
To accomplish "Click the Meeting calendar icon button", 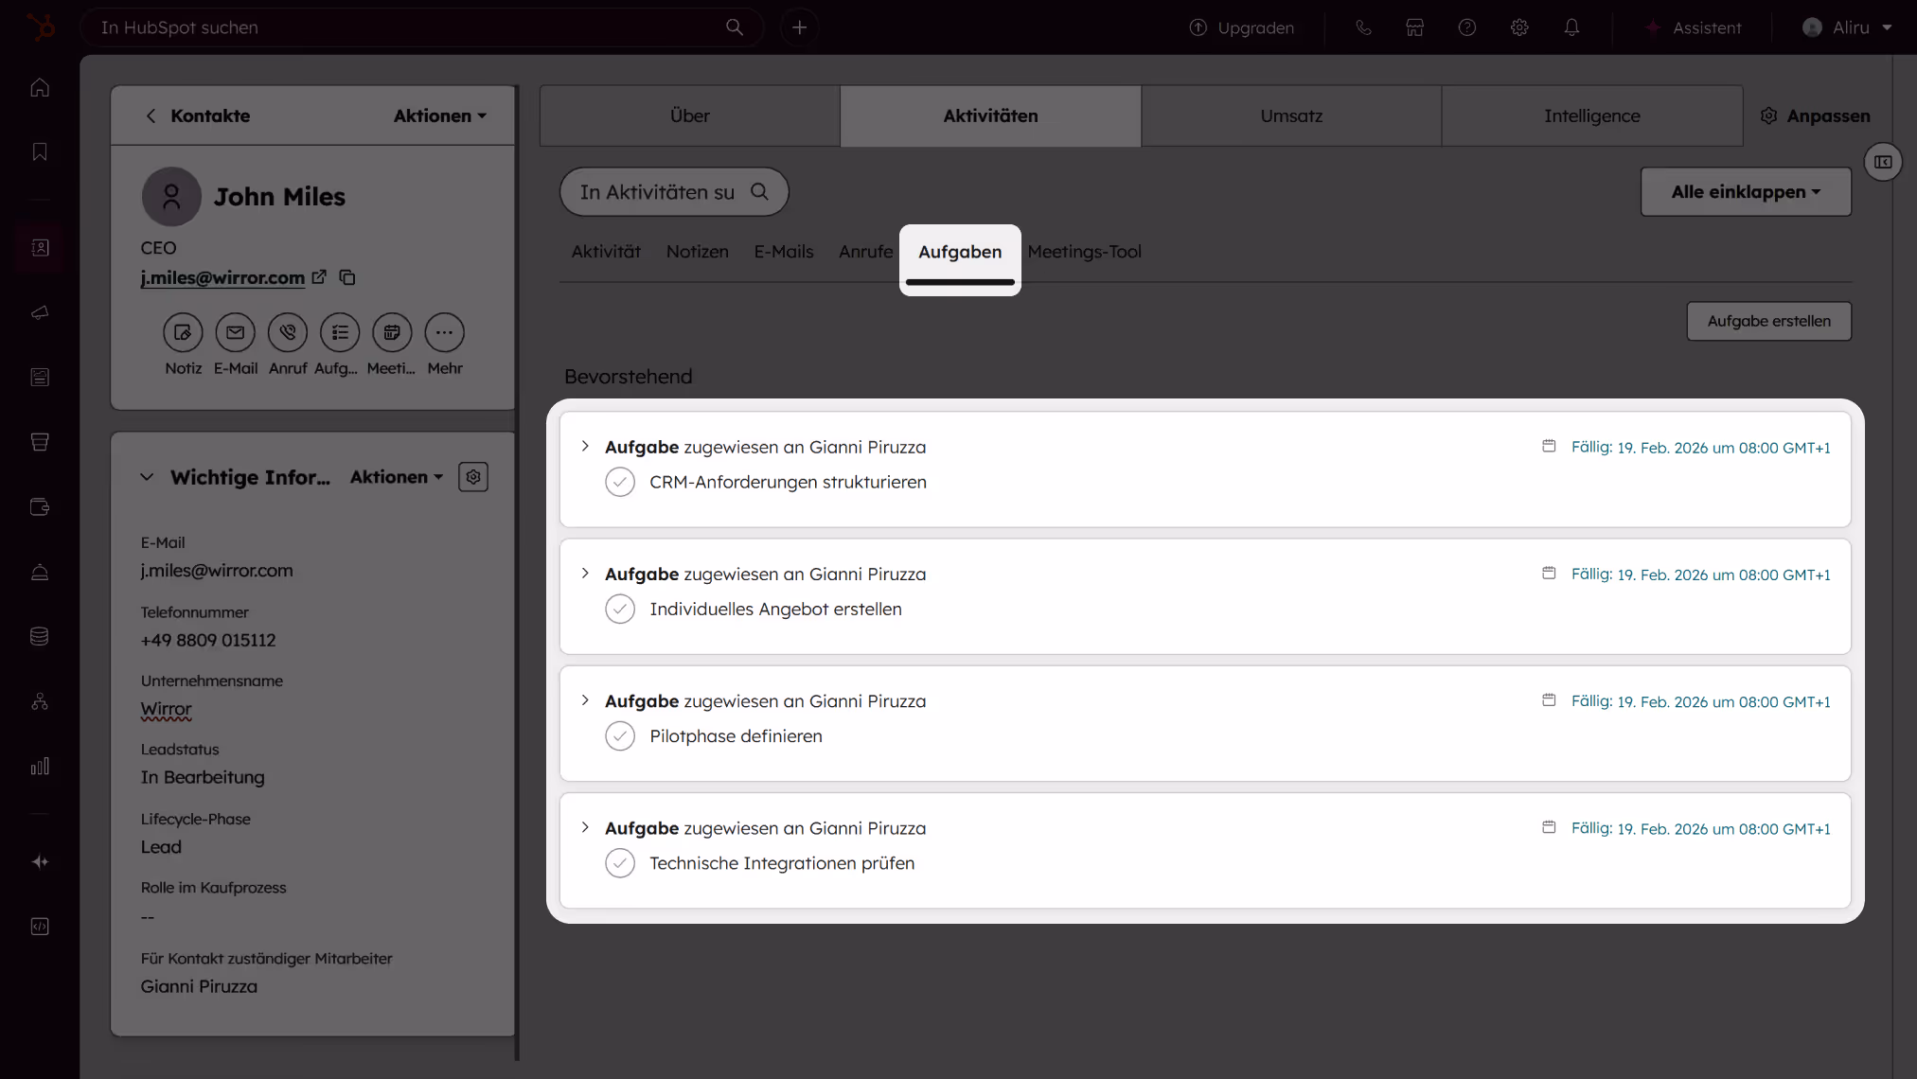I will pyautogui.click(x=391, y=332).
